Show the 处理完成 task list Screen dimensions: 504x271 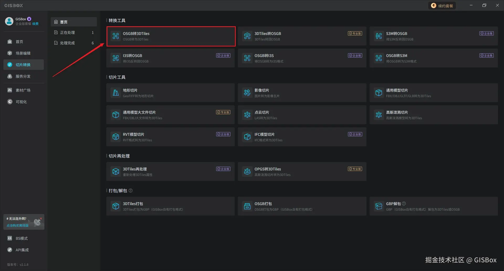pos(74,43)
